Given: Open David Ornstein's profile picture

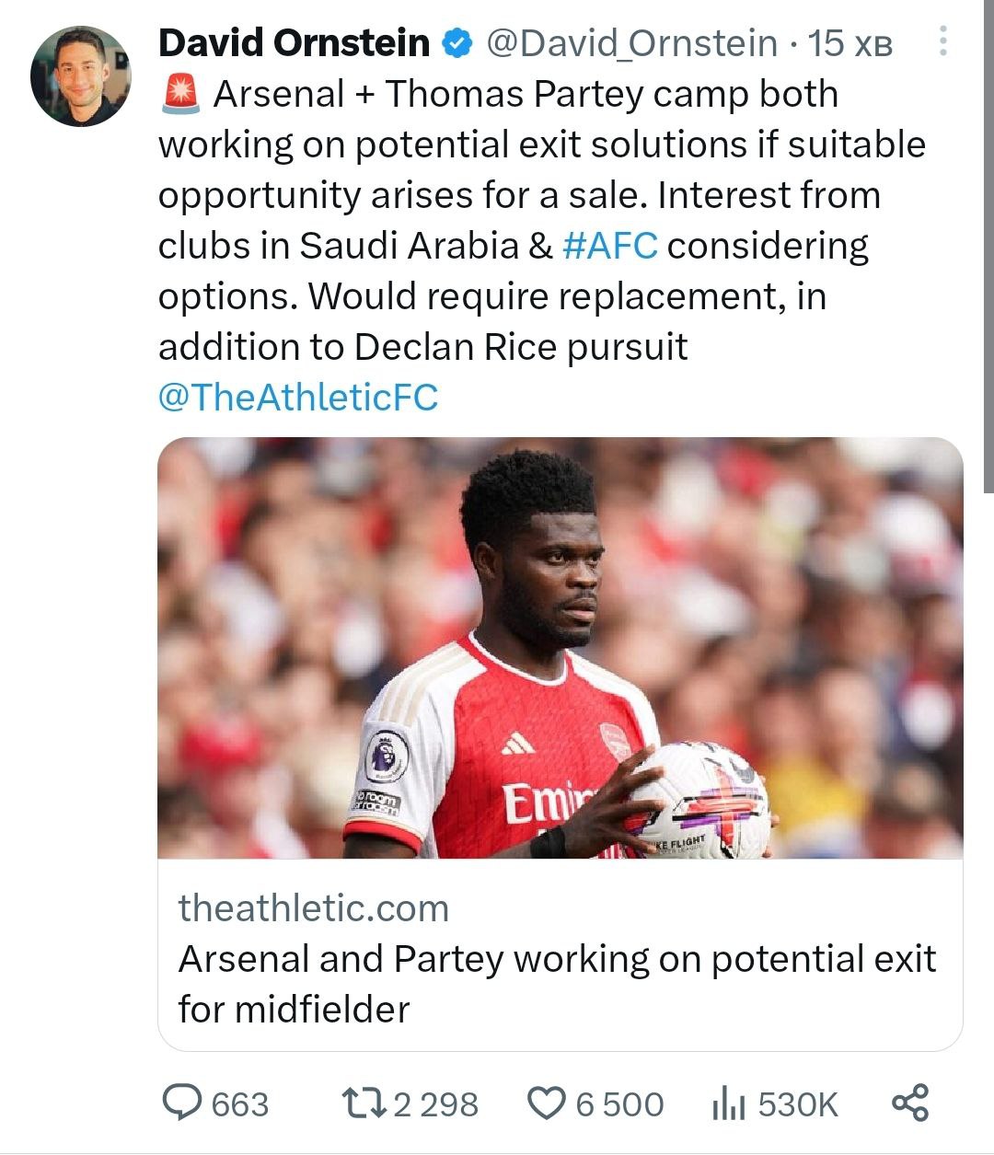Looking at the screenshot, I should [x=81, y=76].
